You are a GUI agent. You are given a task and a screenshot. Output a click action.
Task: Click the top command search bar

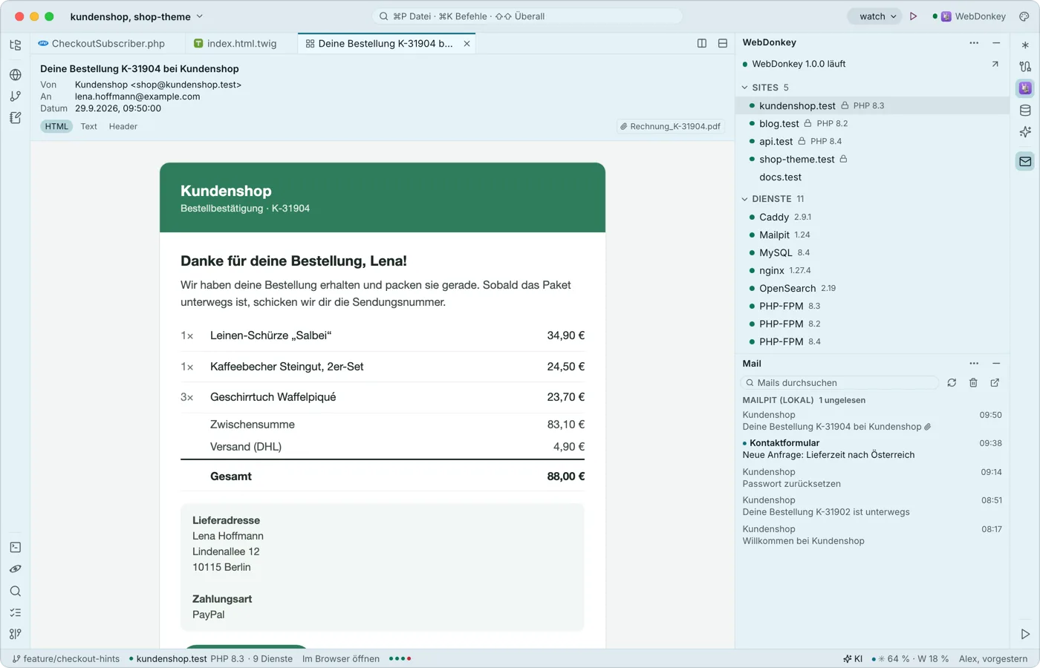[527, 16]
